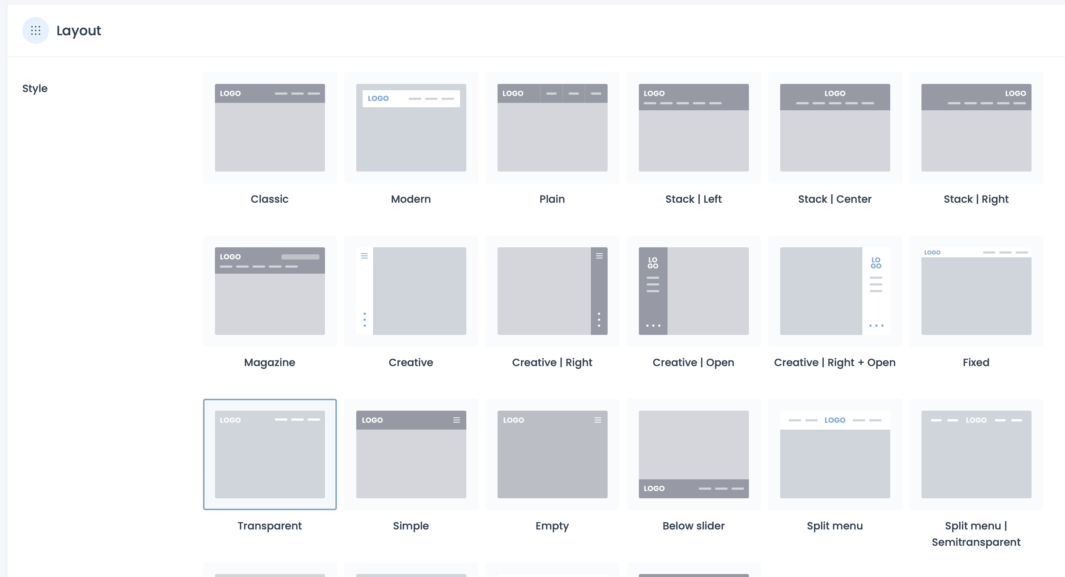Click the Creative | Open label
The height and width of the screenshot is (577, 1065).
point(694,363)
